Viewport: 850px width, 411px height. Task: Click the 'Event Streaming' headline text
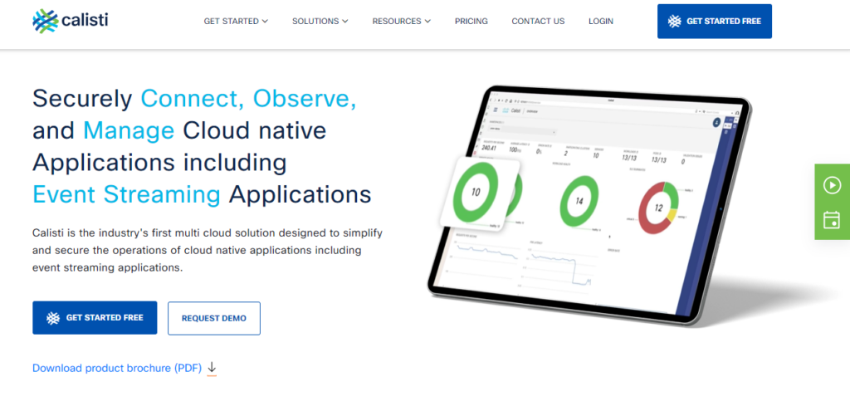click(126, 194)
